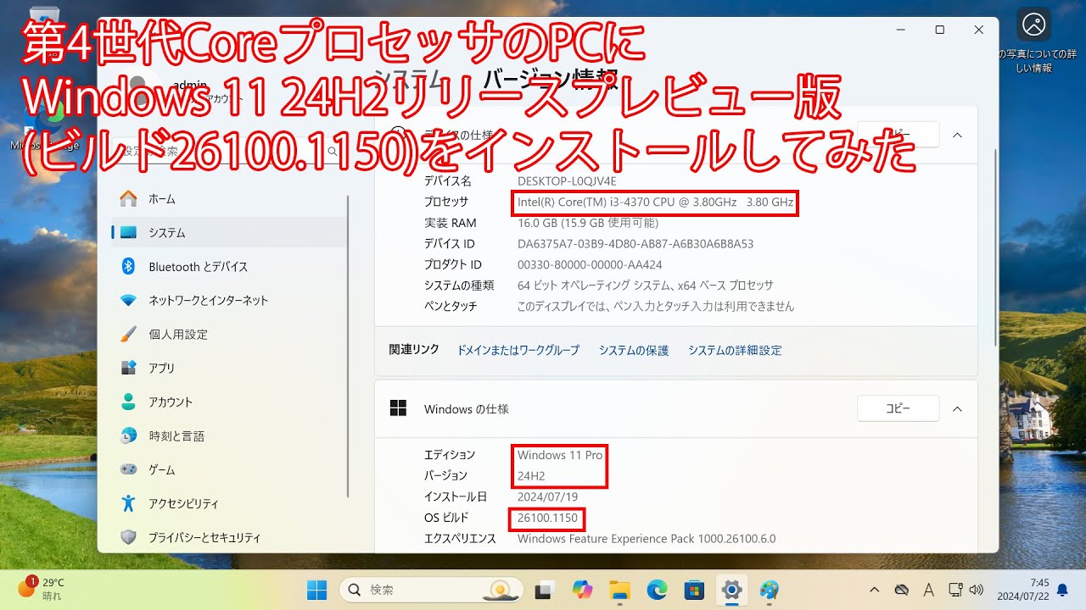Collapse the device specifications section chevron
This screenshot has width=1086, height=610.
click(957, 135)
